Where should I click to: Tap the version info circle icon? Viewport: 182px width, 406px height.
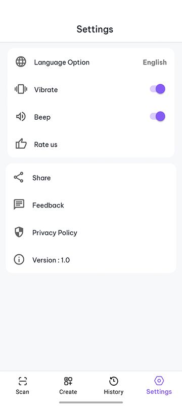pyautogui.click(x=19, y=259)
